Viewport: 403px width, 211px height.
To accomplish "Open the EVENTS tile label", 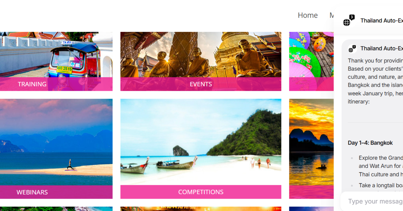I will click(201, 84).
